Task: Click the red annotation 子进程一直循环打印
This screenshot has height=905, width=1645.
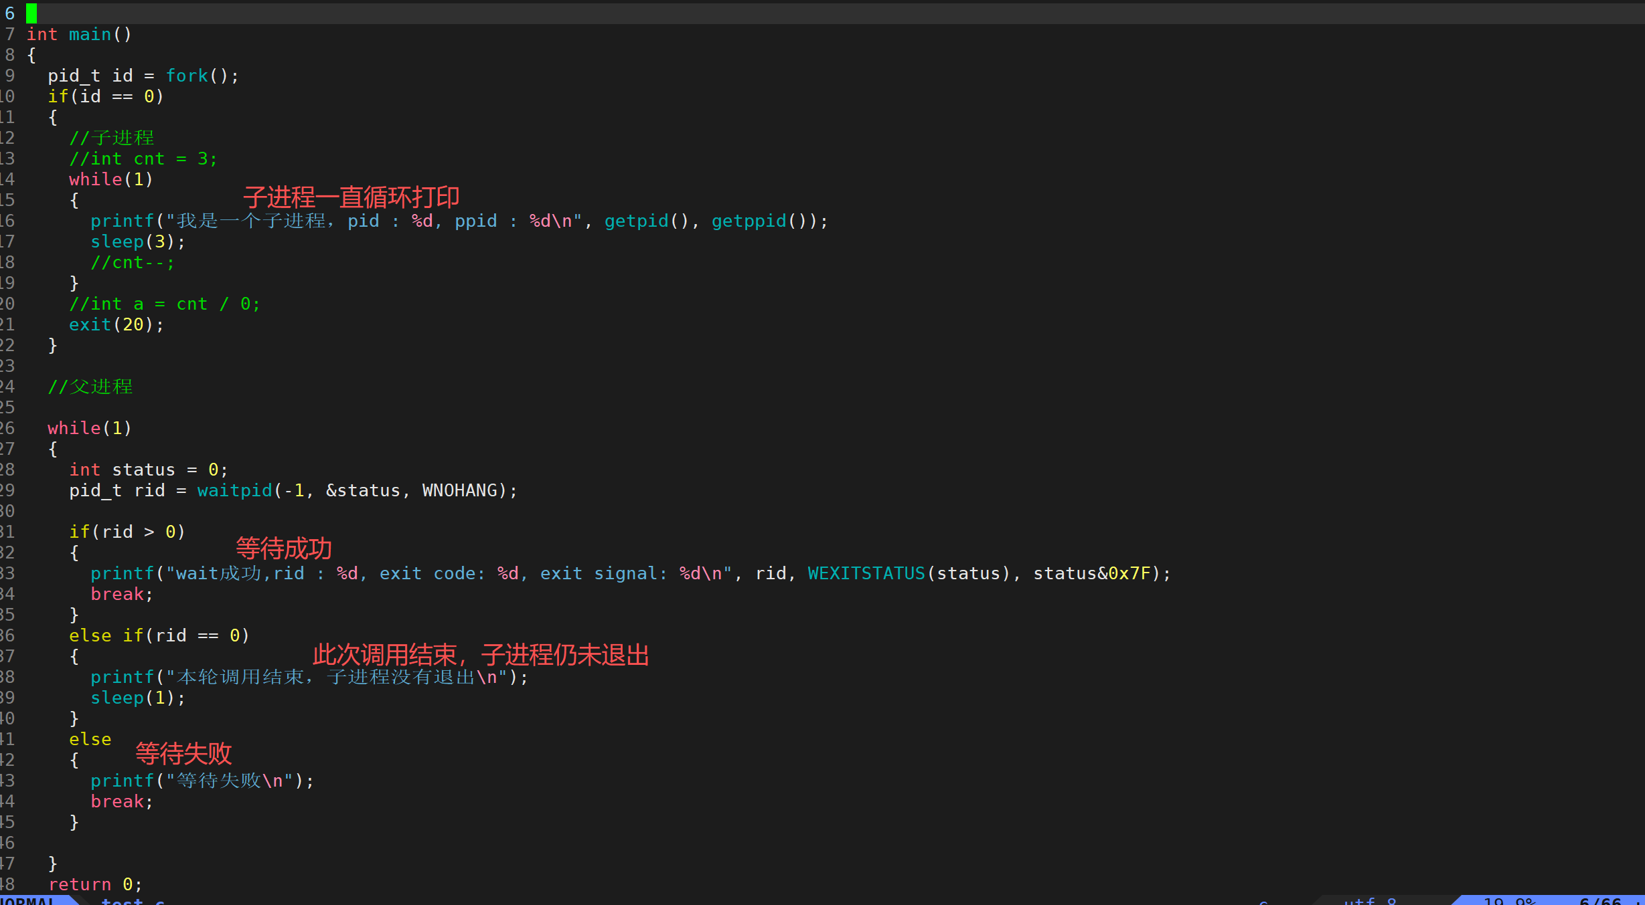Action: pyautogui.click(x=351, y=197)
